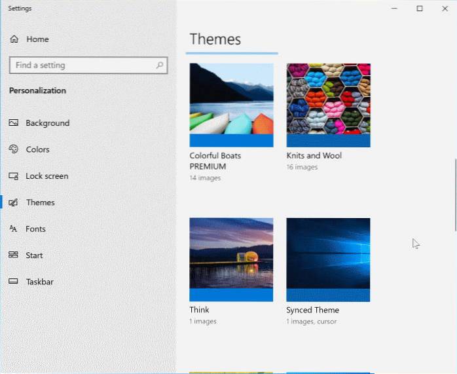Image resolution: width=457 pixels, height=374 pixels.
Task: Open the Background settings page
Action: (x=47, y=123)
